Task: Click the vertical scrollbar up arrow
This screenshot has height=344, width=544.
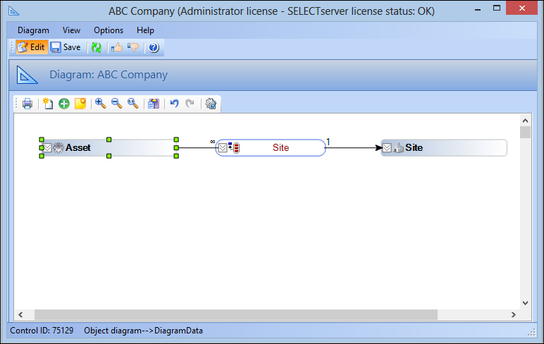Action: coord(525,121)
